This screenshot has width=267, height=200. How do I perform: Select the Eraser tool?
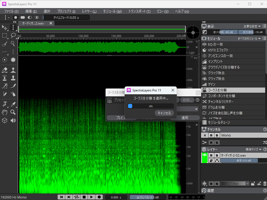pyautogui.click(x=4, y=70)
